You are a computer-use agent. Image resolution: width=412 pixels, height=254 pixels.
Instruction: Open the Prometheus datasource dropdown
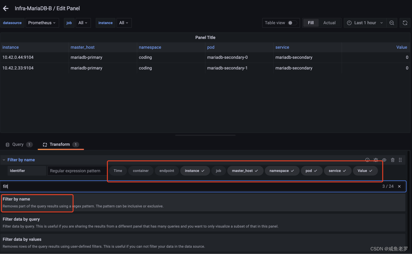point(42,23)
